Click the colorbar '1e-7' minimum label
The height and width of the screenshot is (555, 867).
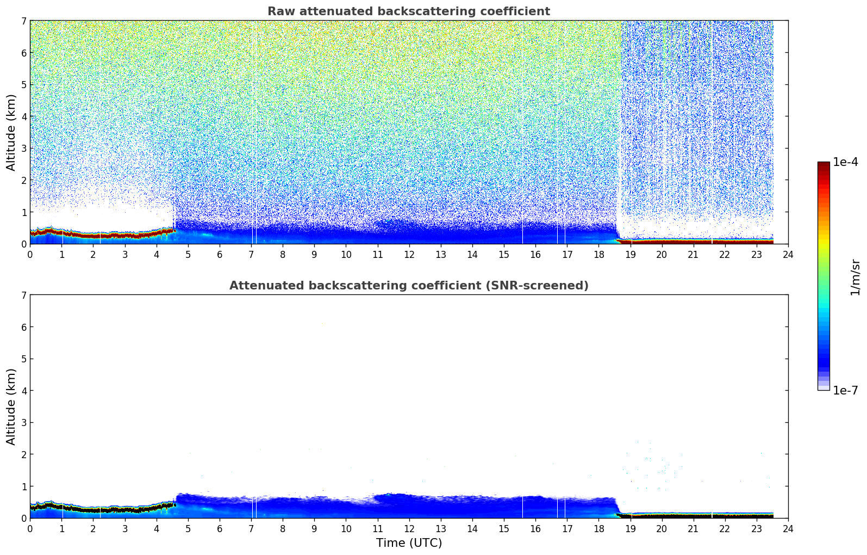click(x=845, y=391)
